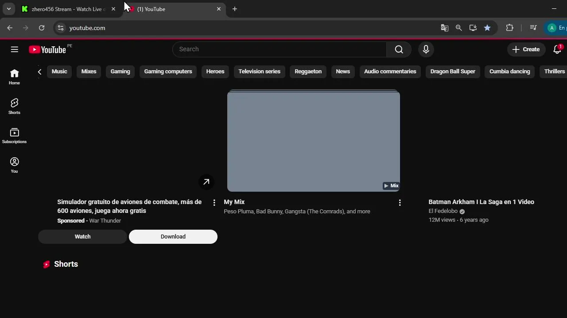This screenshot has height=318, width=567.
Task: Select the Thrillers chip
Action: click(x=554, y=72)
